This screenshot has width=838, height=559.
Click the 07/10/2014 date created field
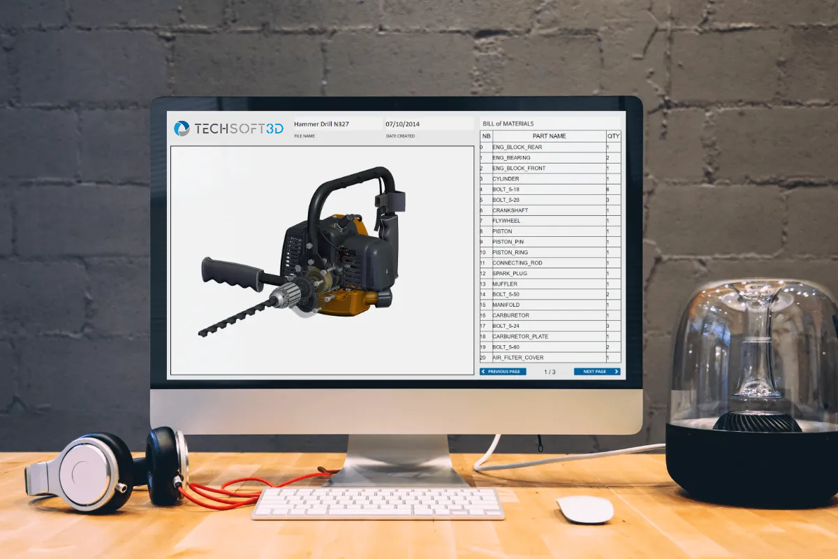click(403, 124)
